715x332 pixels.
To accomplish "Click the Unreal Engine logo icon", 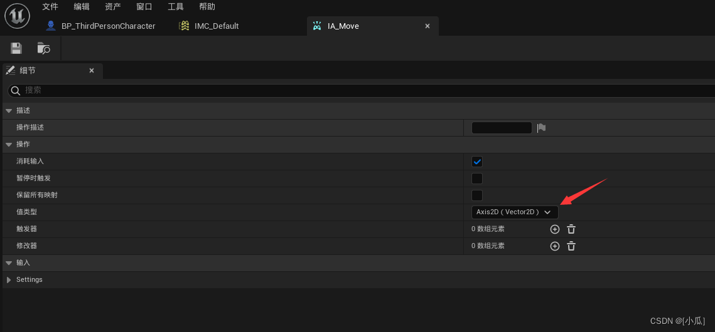I will click(x=17, y=16).
